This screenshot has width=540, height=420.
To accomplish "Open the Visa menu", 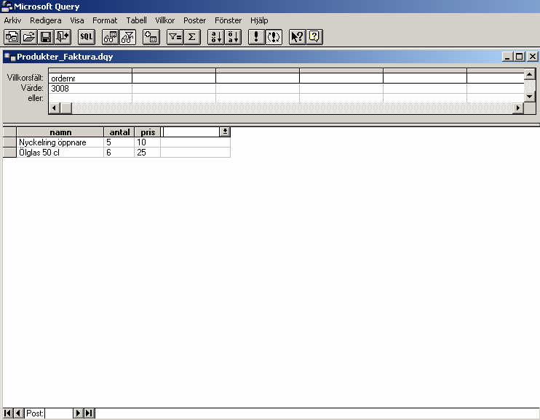I will point(77,20).
